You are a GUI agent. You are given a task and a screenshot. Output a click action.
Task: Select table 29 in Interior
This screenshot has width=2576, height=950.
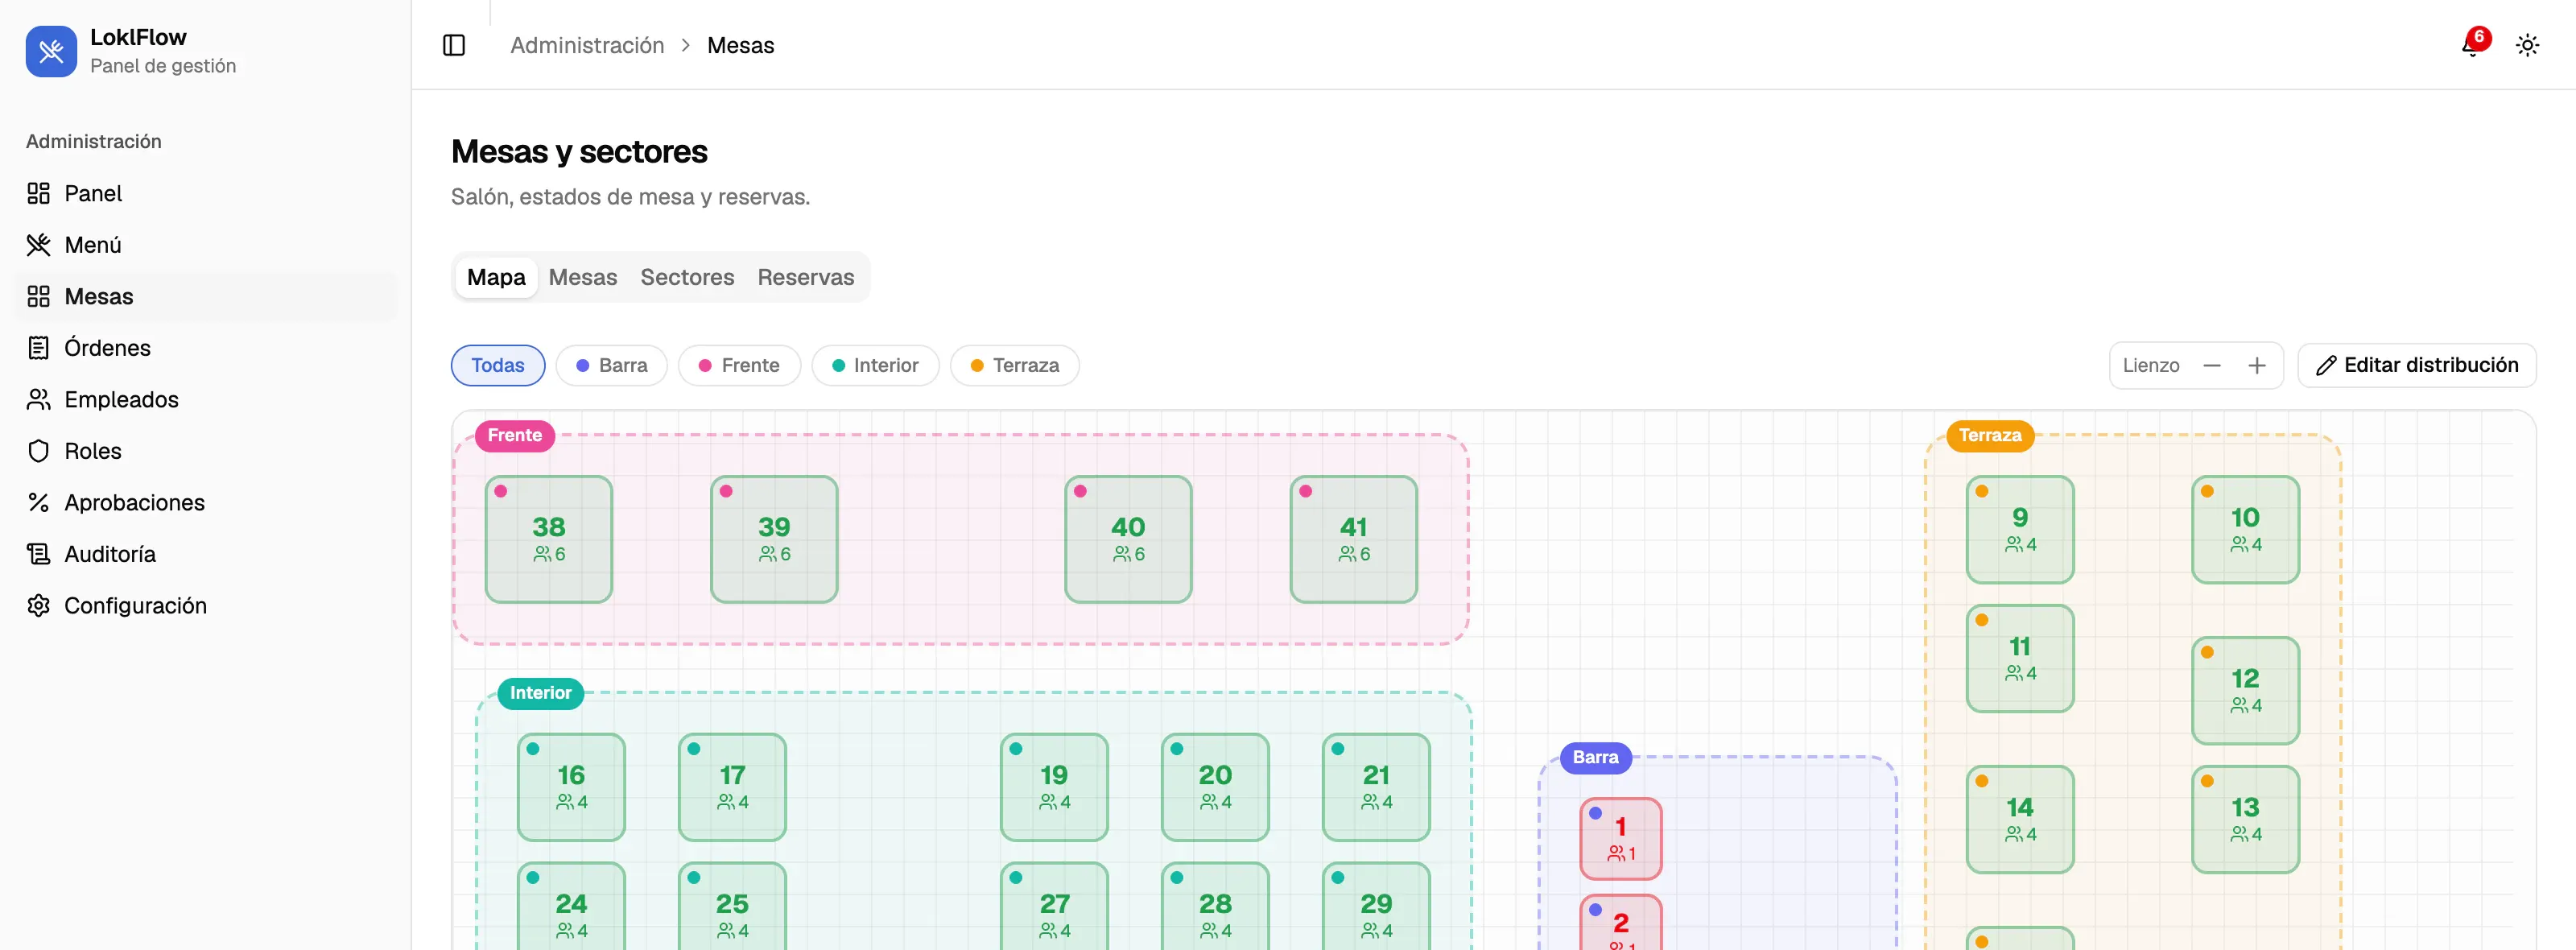click(x=1376, y=906)
